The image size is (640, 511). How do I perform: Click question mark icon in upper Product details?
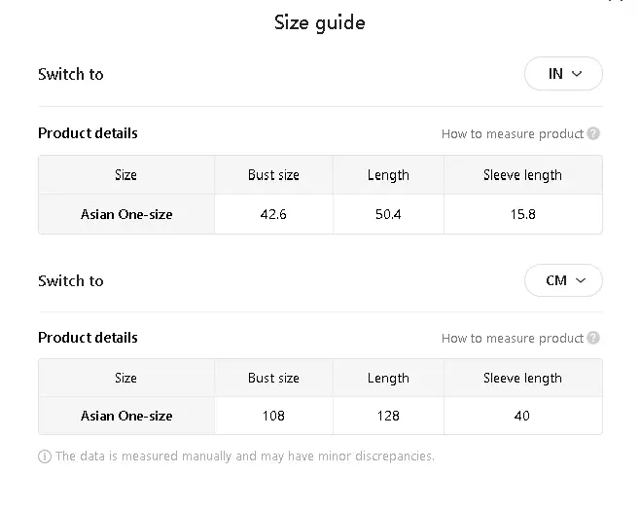click(x=593, y=133)
